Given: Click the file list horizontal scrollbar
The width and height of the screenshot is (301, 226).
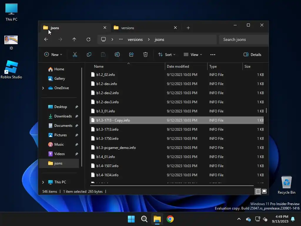Looking at the screenshot, I should pos(172,186).
